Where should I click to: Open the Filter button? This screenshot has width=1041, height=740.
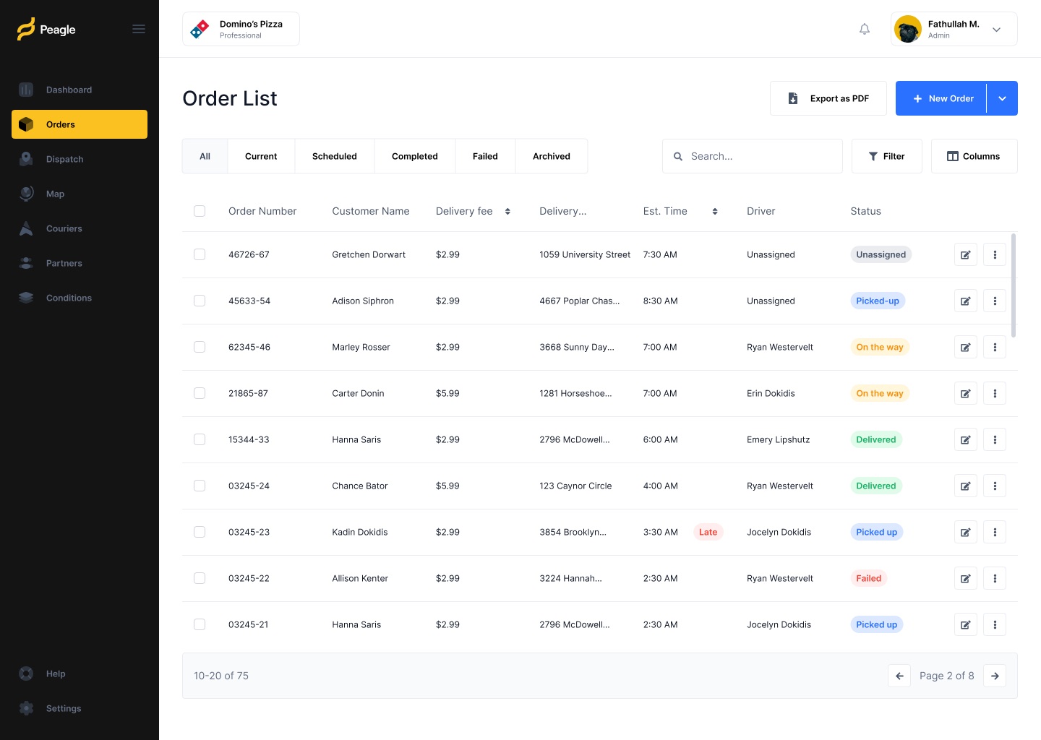click(887, 156)
